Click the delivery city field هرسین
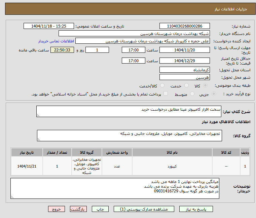This screenshot has width=256, height=218. (184, 77)
